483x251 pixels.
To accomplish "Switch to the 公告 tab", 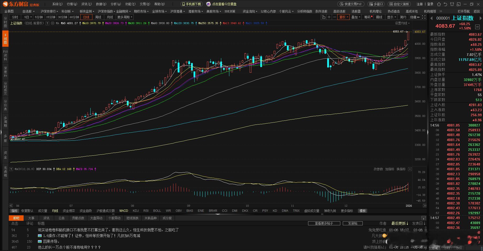I will (x=62, y=218).
